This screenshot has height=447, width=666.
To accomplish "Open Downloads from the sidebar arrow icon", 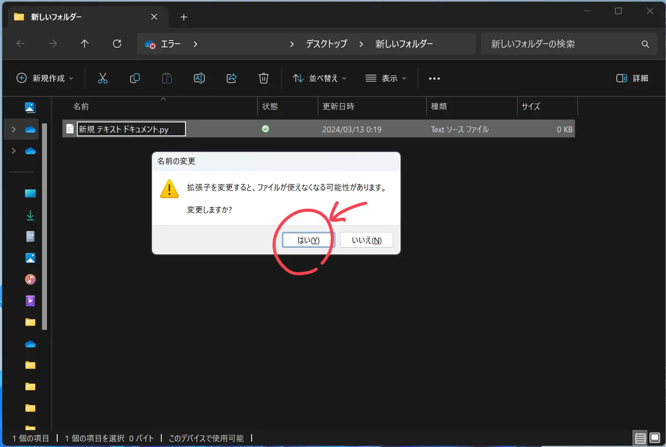I will 31,215.
